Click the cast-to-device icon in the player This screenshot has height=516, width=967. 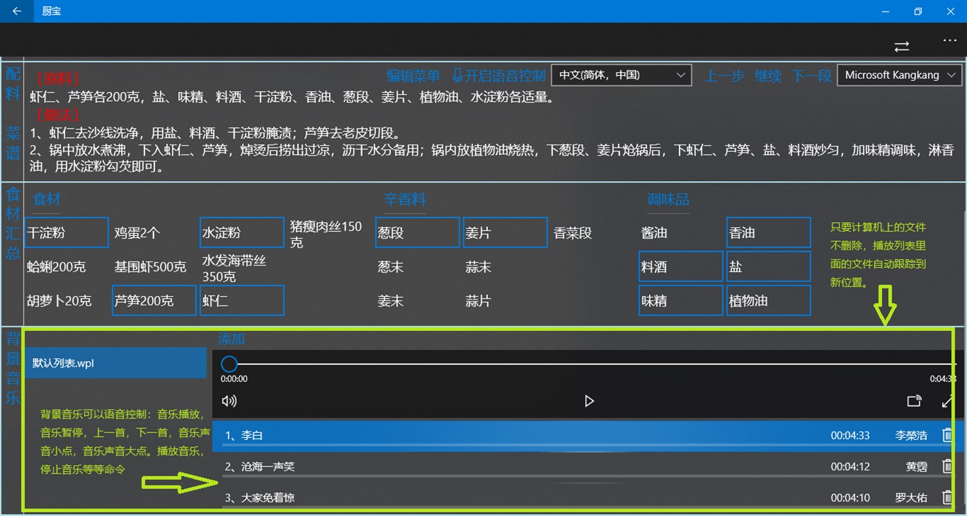914,400
